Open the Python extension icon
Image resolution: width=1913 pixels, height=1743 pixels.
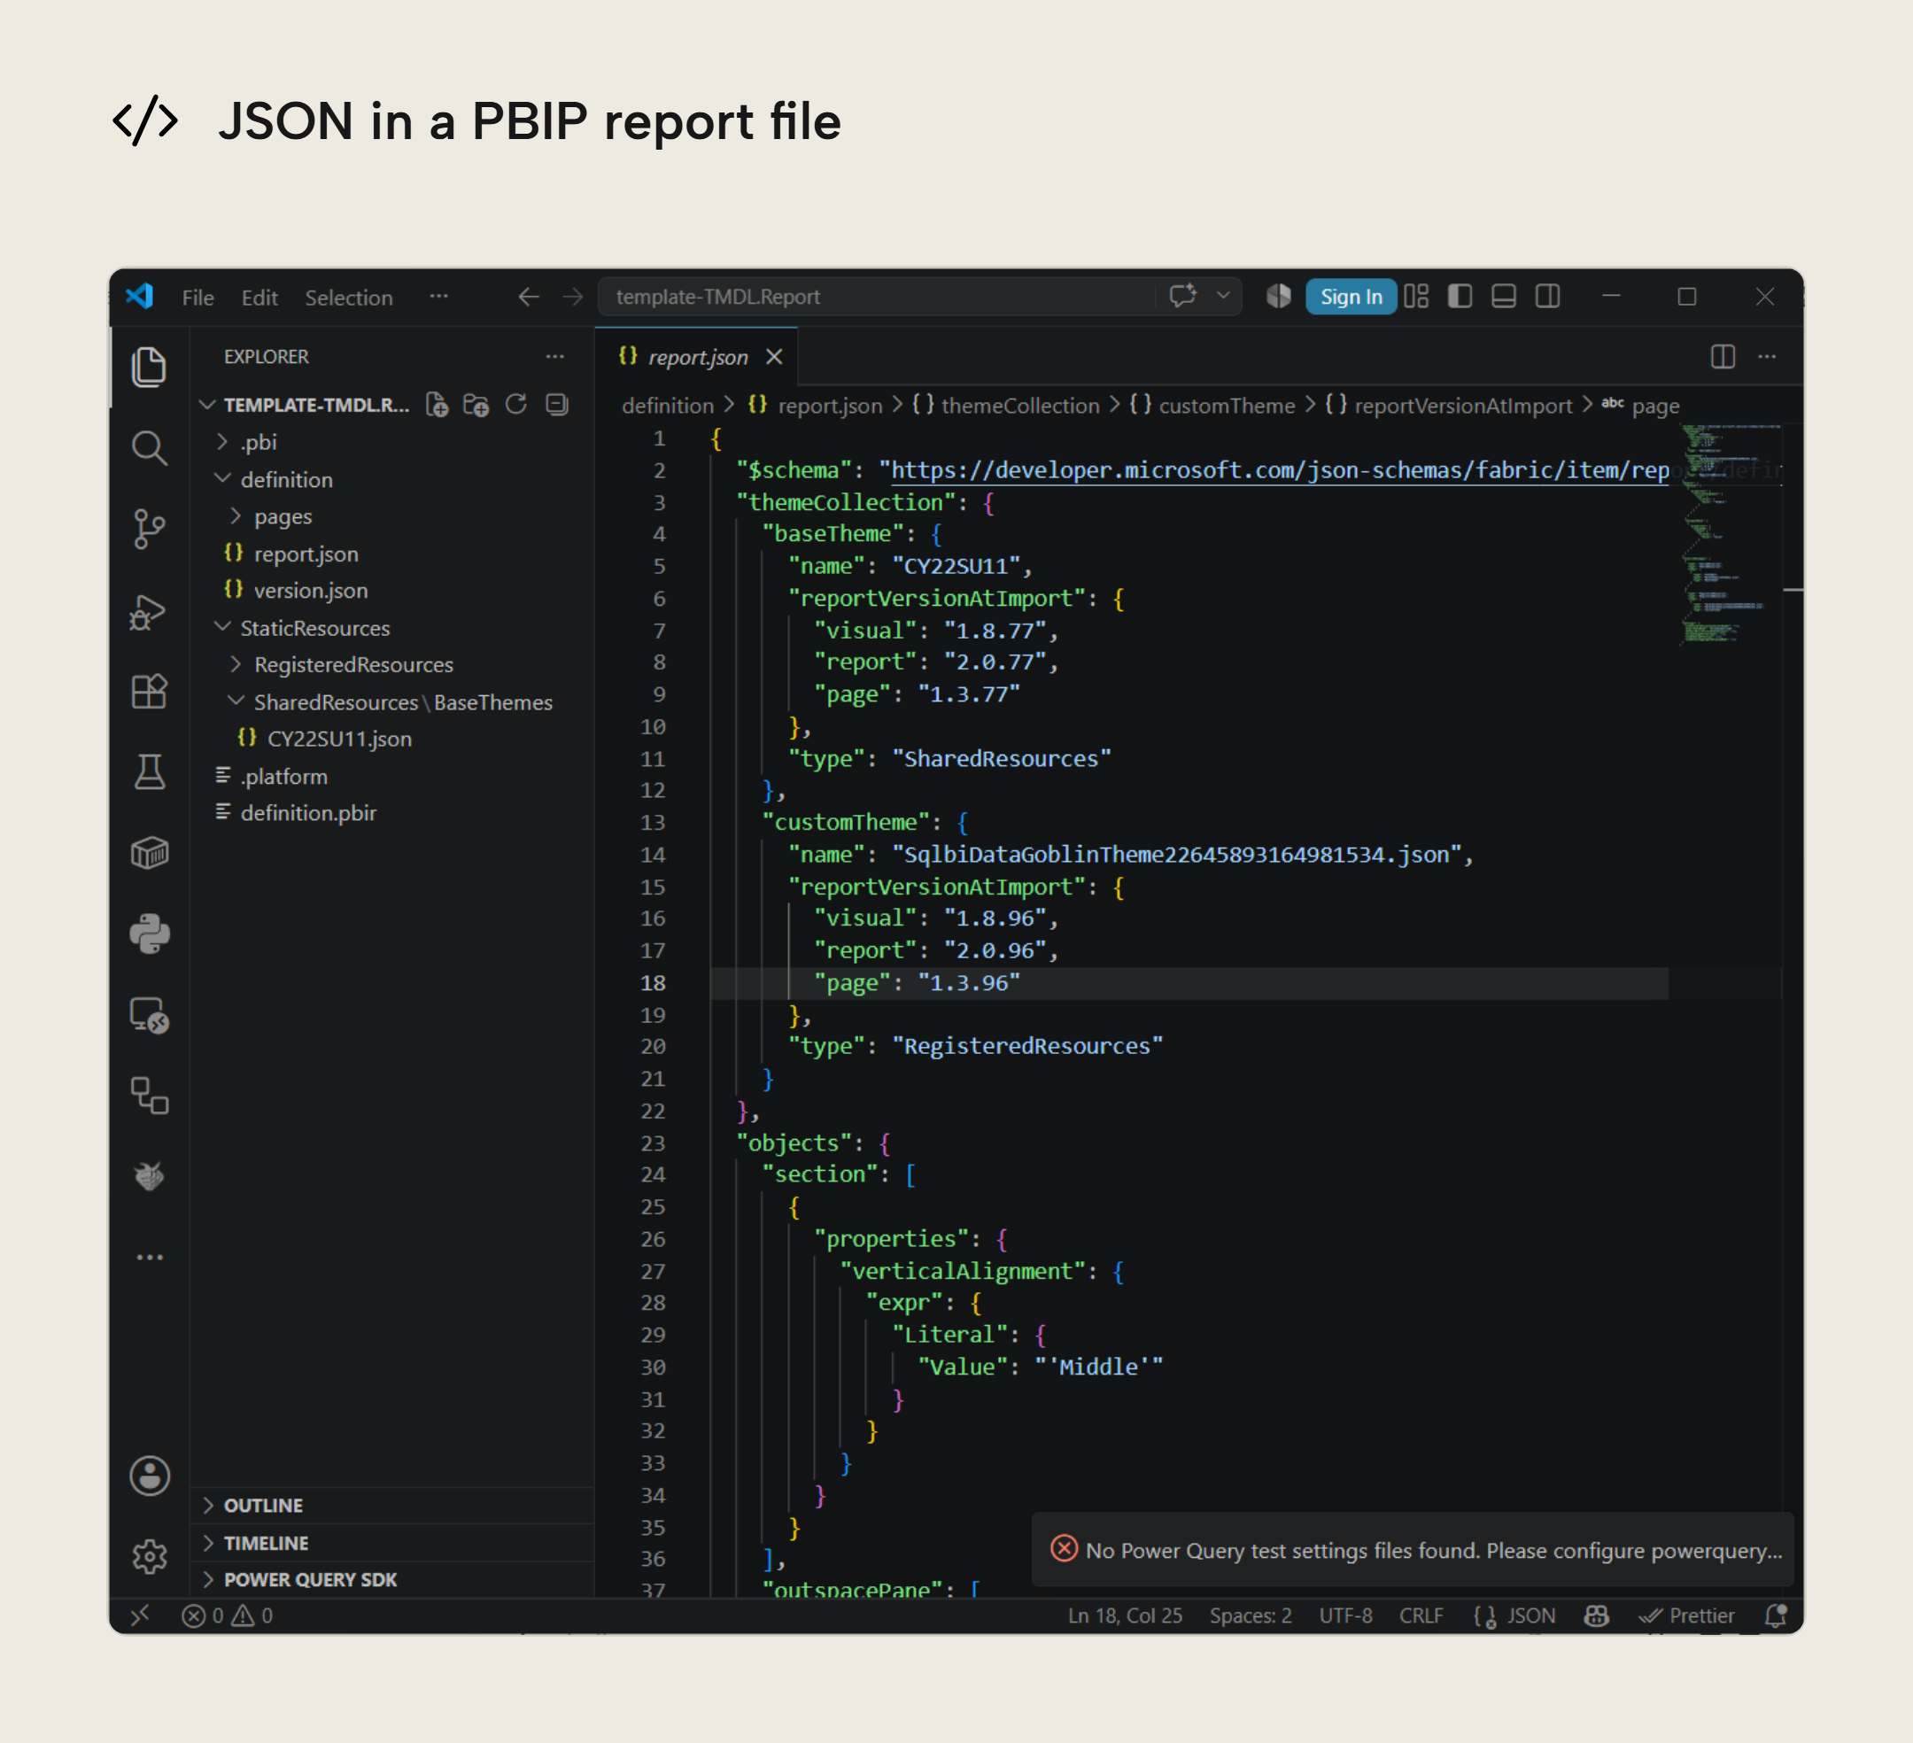coord(149,933)
